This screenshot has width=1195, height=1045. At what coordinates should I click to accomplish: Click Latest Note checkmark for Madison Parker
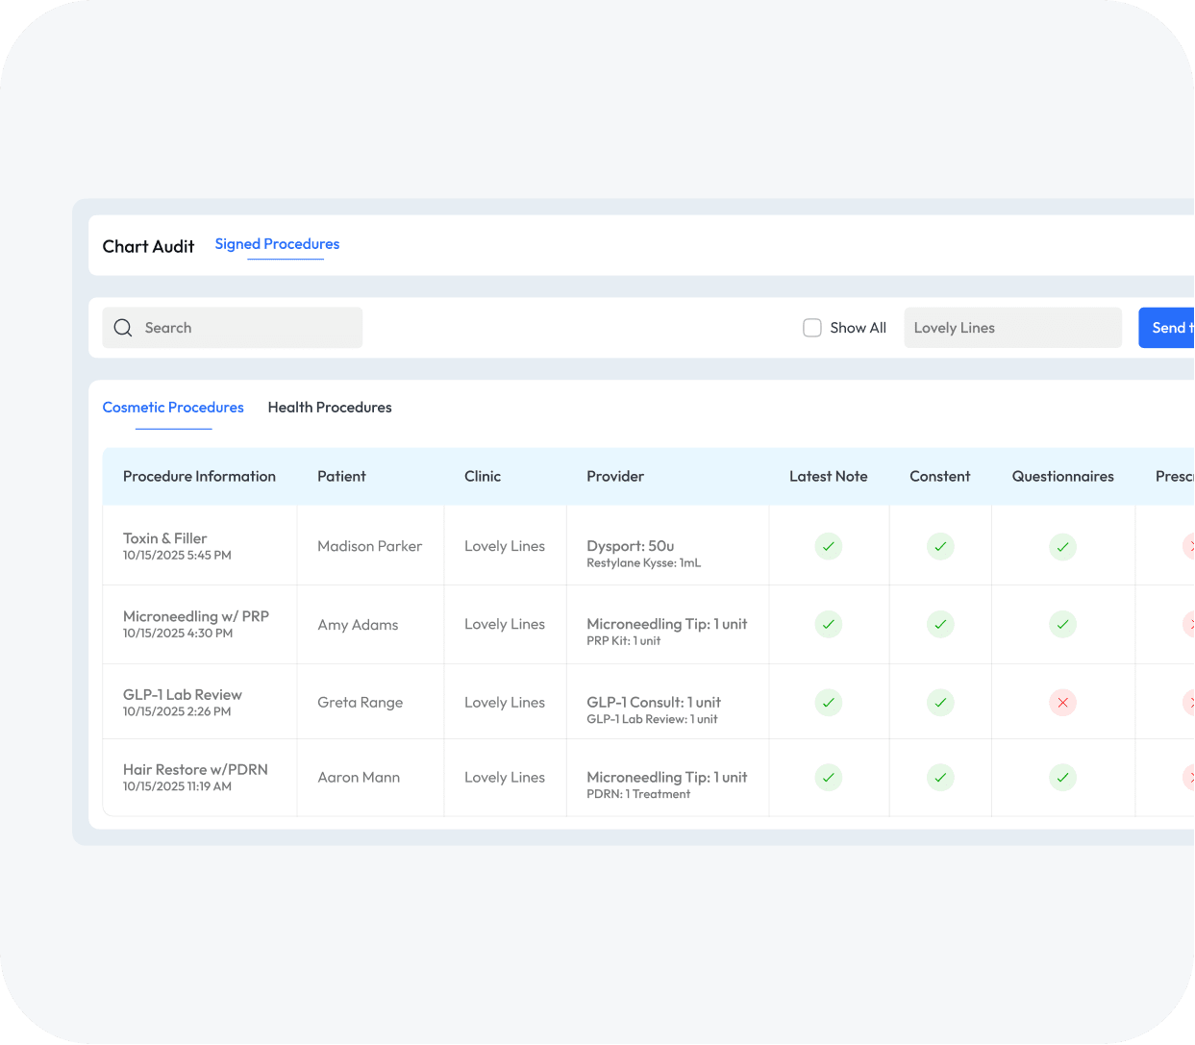(x=828, y=546)
